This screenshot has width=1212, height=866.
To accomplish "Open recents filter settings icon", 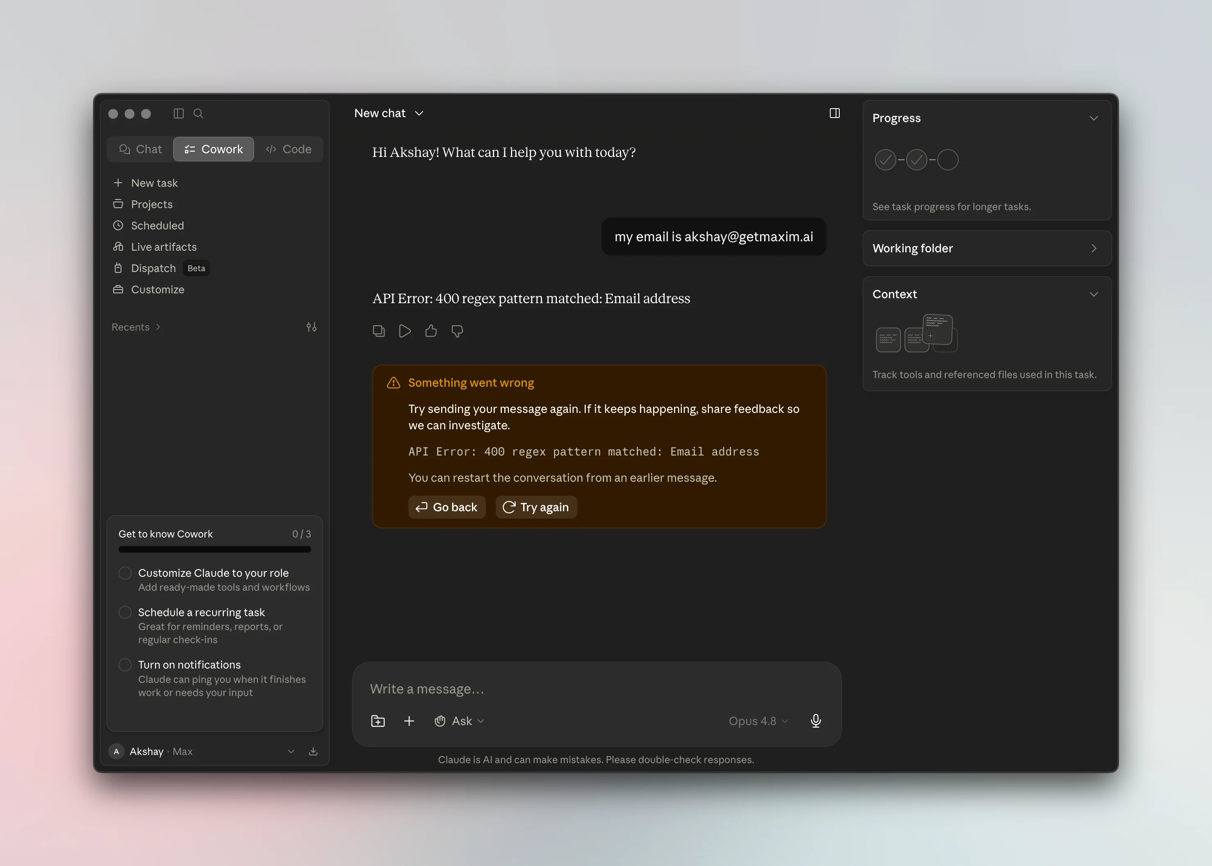I will tap(312, 327).
